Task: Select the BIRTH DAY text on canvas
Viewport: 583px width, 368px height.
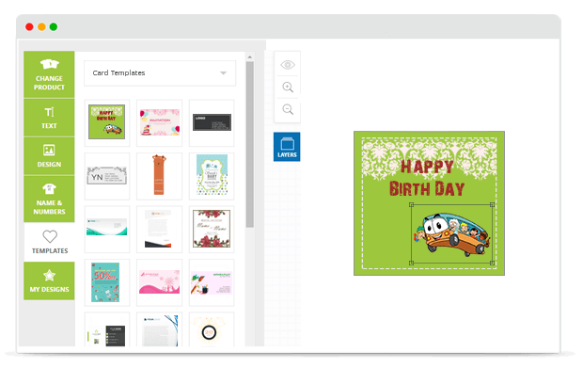Action: pyautogui.click(x=427, y=189)
